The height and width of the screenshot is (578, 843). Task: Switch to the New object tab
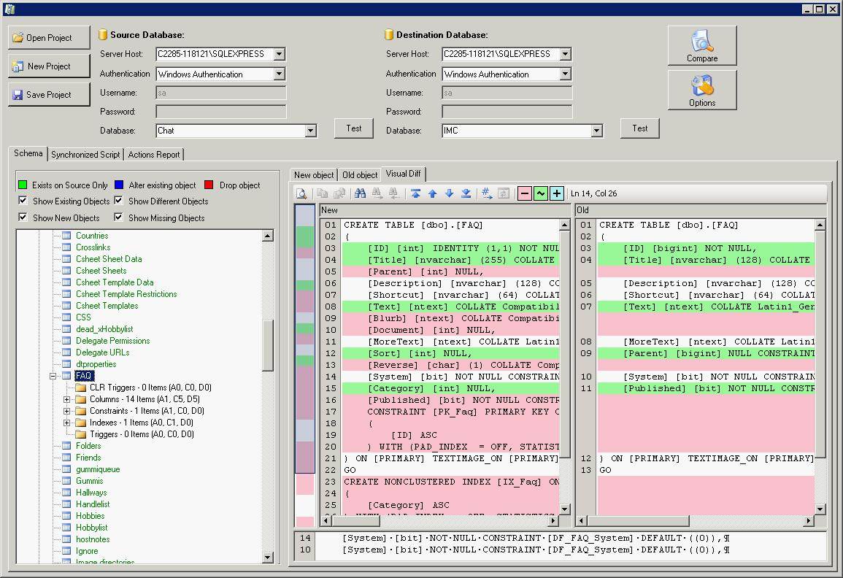pyautogui.click(x=314, y=174)
